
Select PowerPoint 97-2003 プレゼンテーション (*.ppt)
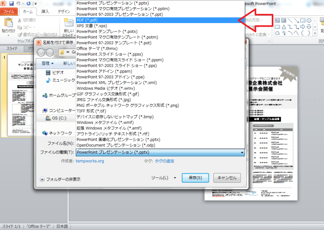tap(160, 15)
